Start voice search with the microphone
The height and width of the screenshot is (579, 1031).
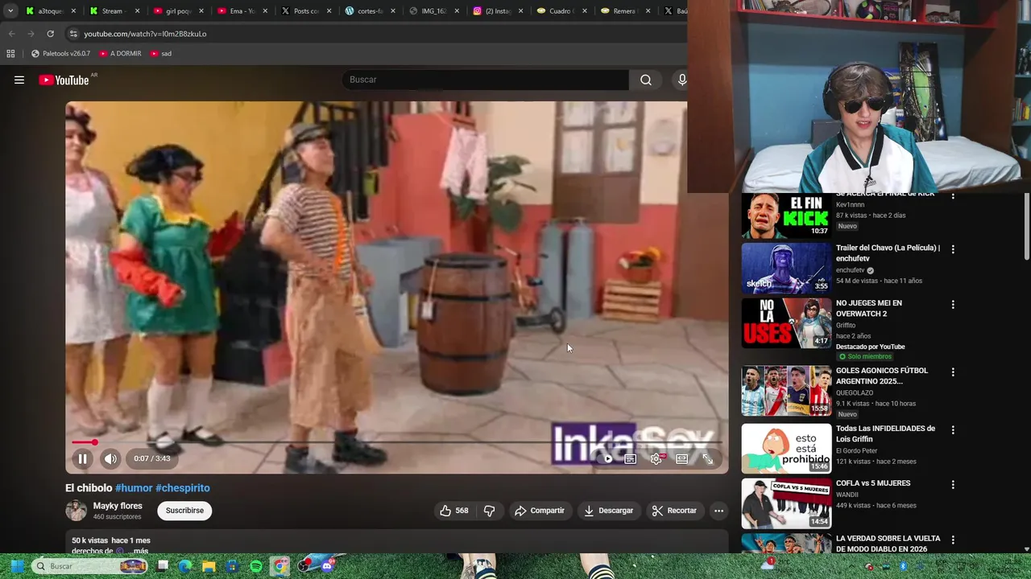coord(681,80)
